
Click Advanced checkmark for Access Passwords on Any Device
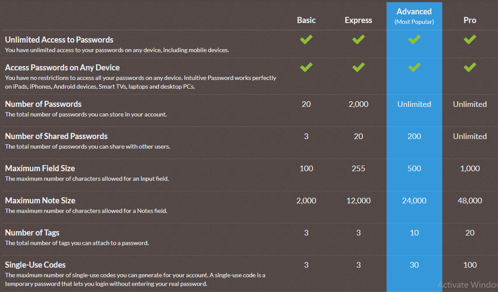pyautogui.click(x=414, y=67)
